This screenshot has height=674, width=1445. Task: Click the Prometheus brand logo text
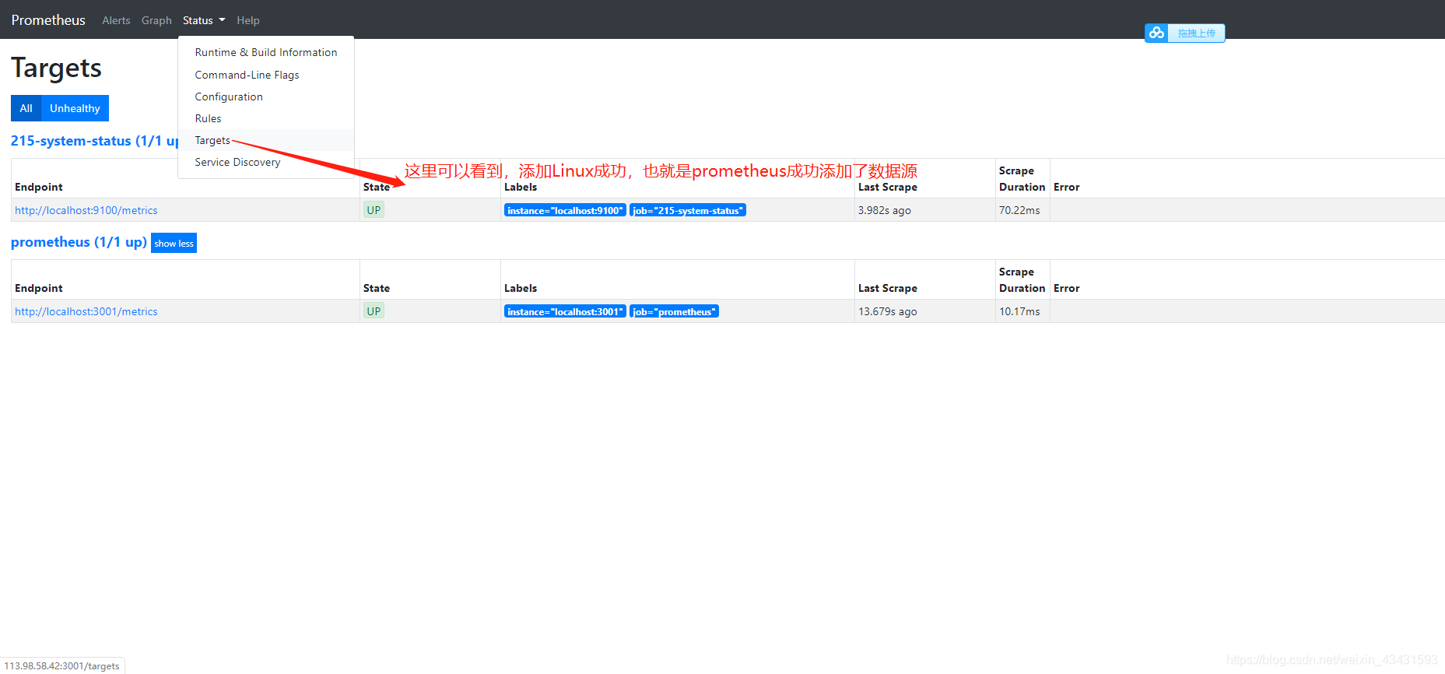48,20
